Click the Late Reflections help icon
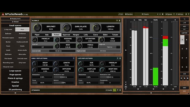190x107 pixels. (x=118, y=58)
